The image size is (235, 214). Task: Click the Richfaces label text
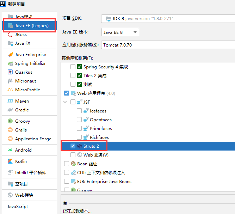(x=99, y=137)
